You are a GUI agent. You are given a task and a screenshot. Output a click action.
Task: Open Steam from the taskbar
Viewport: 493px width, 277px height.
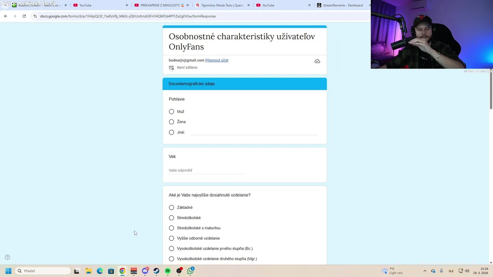pos(156,271)
